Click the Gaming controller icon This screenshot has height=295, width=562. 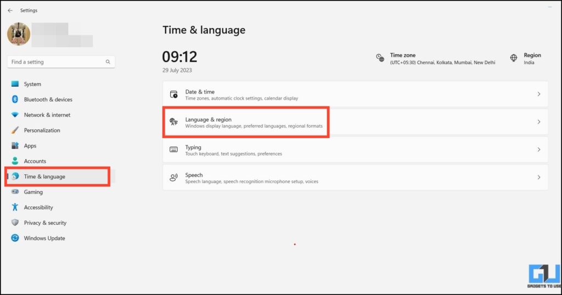click(x=15, y=191)
